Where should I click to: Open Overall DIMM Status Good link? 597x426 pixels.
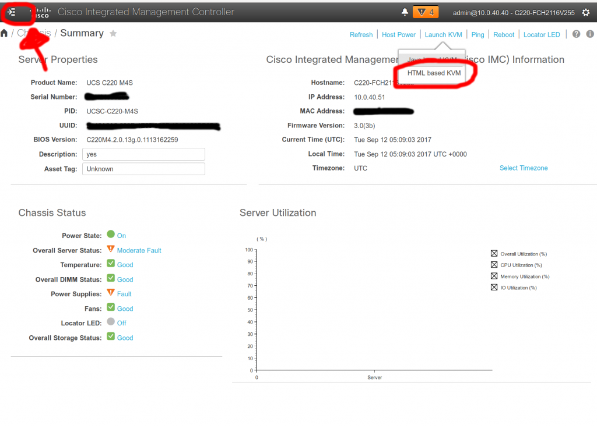125,280
